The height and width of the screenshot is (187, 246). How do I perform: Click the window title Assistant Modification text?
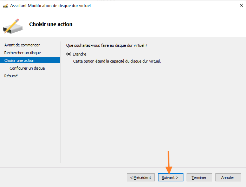pyautogui.click(x=50, y=6)
